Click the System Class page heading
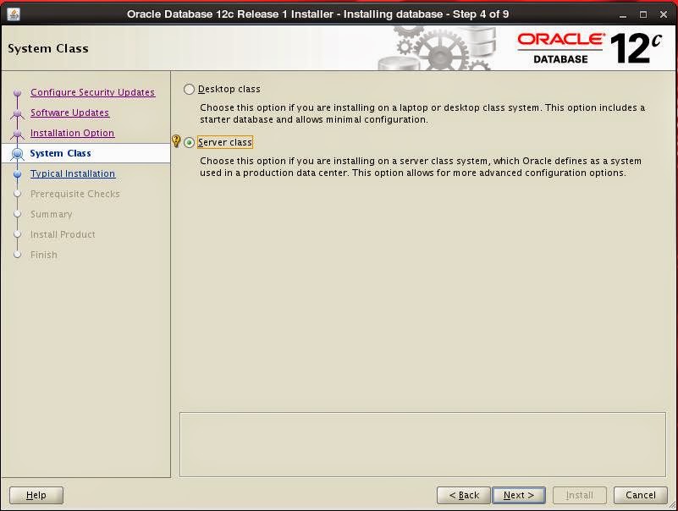This screenshot has height=511, width=678. 48,48
